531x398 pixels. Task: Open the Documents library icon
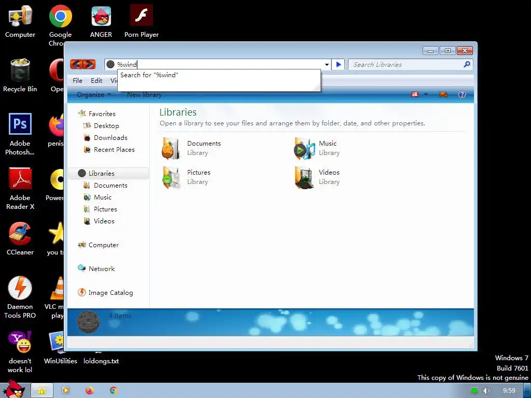pos(170,148)
